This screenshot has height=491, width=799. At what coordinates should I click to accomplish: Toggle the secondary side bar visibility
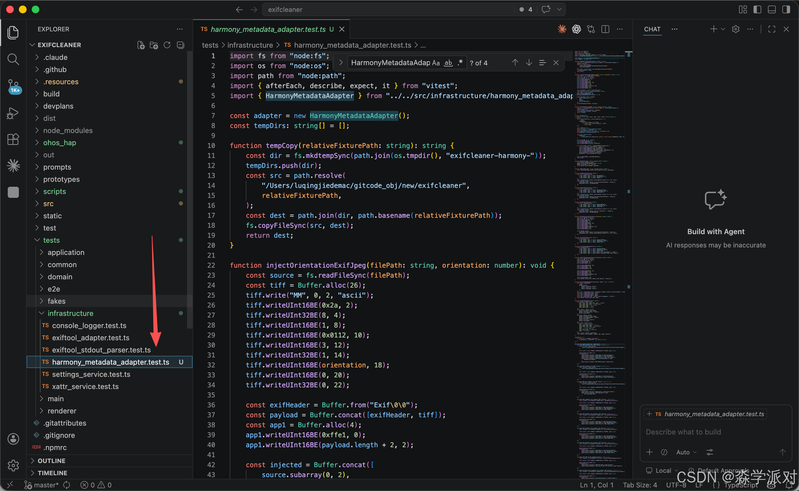tap(786, 10)
